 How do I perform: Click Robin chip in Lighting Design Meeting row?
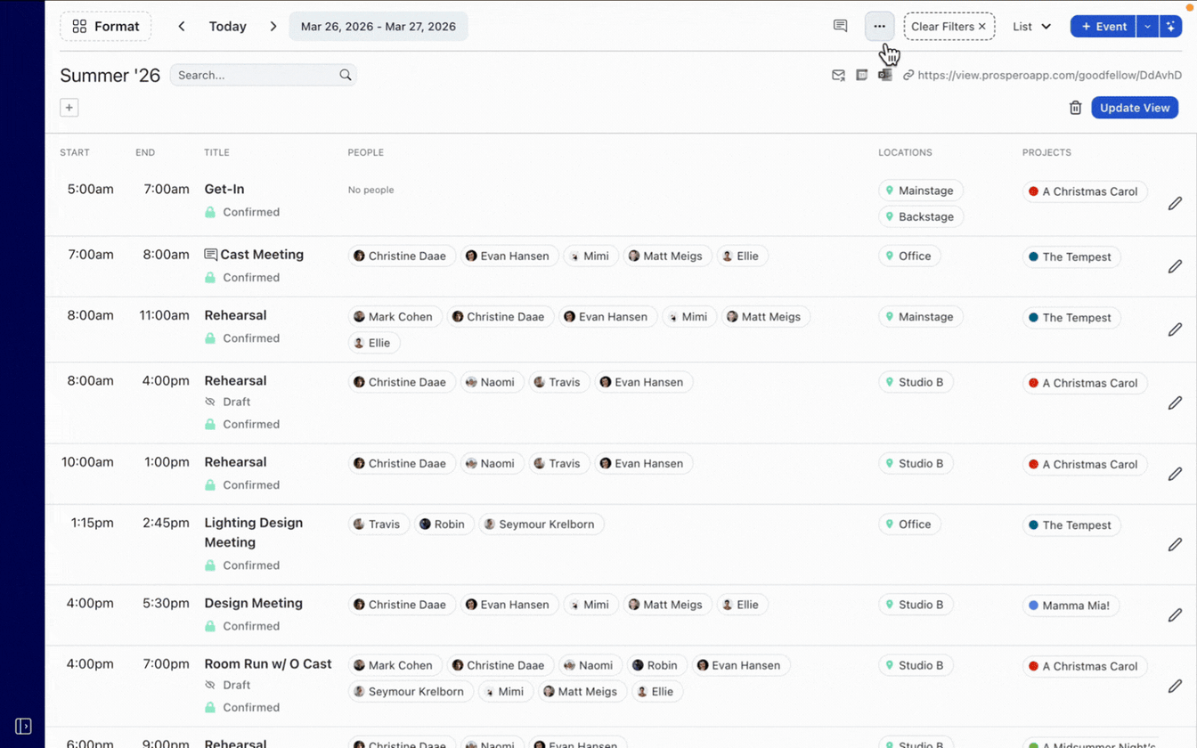coord(443,524)
